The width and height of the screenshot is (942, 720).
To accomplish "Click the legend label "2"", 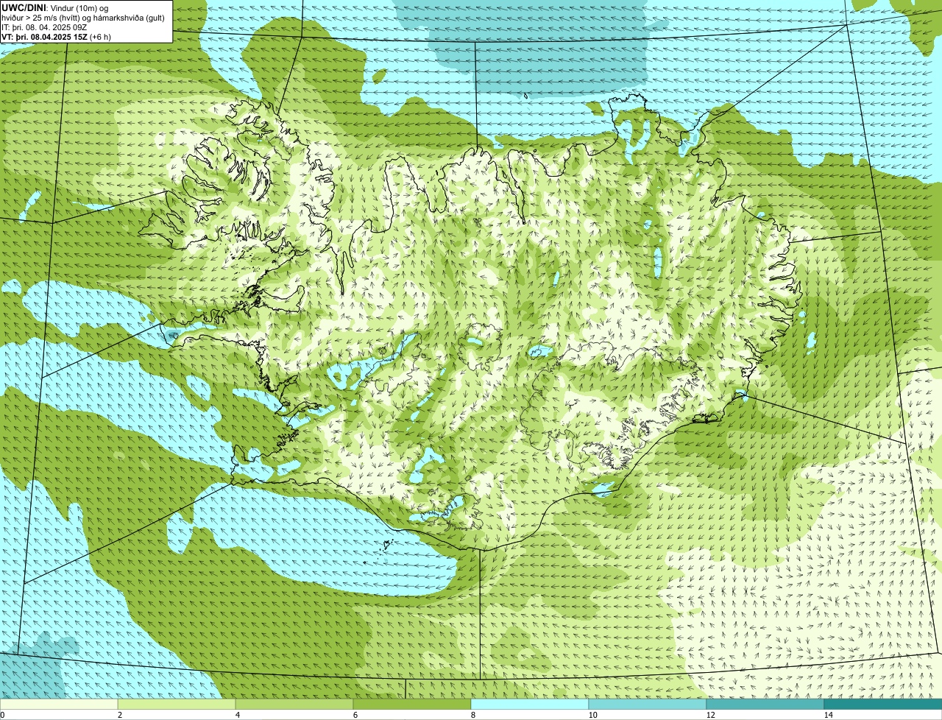I will point(119,715).
